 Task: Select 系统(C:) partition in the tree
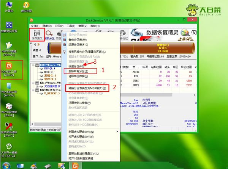(x=50, y=76)
